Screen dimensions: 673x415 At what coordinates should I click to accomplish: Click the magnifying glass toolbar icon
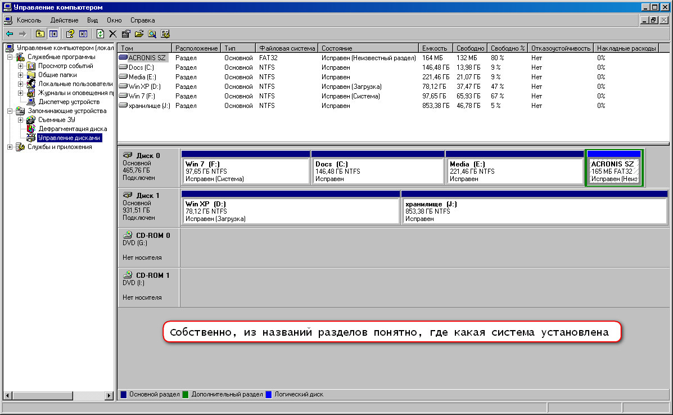pyautogui.click(x=152, y=34)
